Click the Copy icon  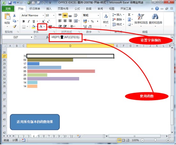coord(14,21)
